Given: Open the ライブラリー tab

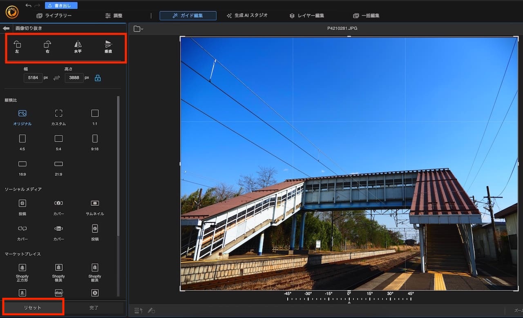Looking at the screenshot, I should tap(54, 16).
